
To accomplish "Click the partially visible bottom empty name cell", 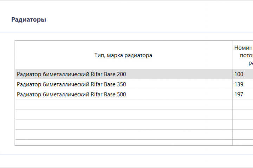I will [x=124, y=142].
